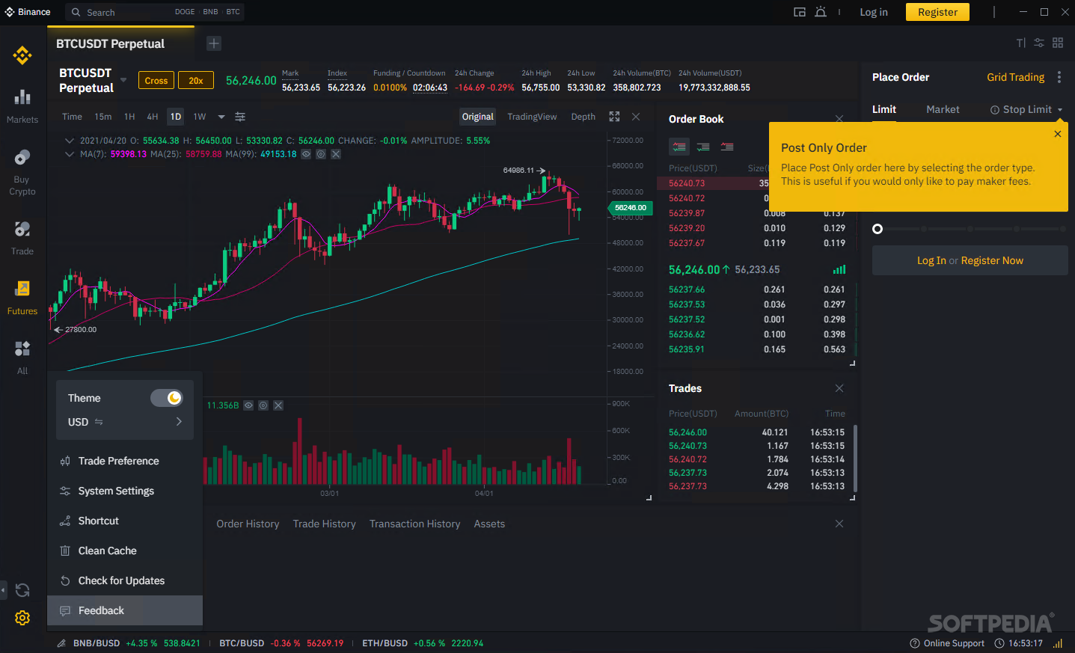Toggle the dark Theme switch
Screen dimensions: 1075x653
[166, 398]
